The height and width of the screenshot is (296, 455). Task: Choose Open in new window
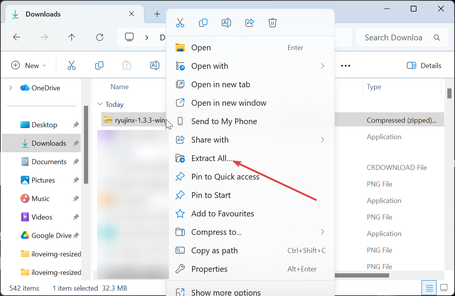[251, 103]
